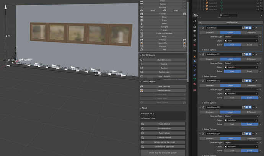Set AutoMerge.002 solver to Fast
Viewport: 264px width, 156px height.
232,98
